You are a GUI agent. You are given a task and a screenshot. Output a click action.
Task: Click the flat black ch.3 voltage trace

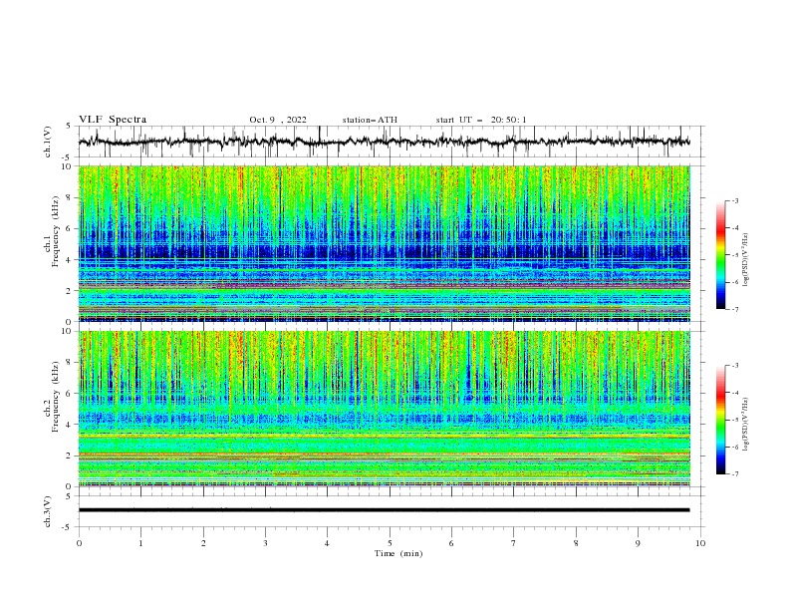click(384, 510)
